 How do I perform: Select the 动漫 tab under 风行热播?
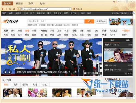tap(35, 85)
